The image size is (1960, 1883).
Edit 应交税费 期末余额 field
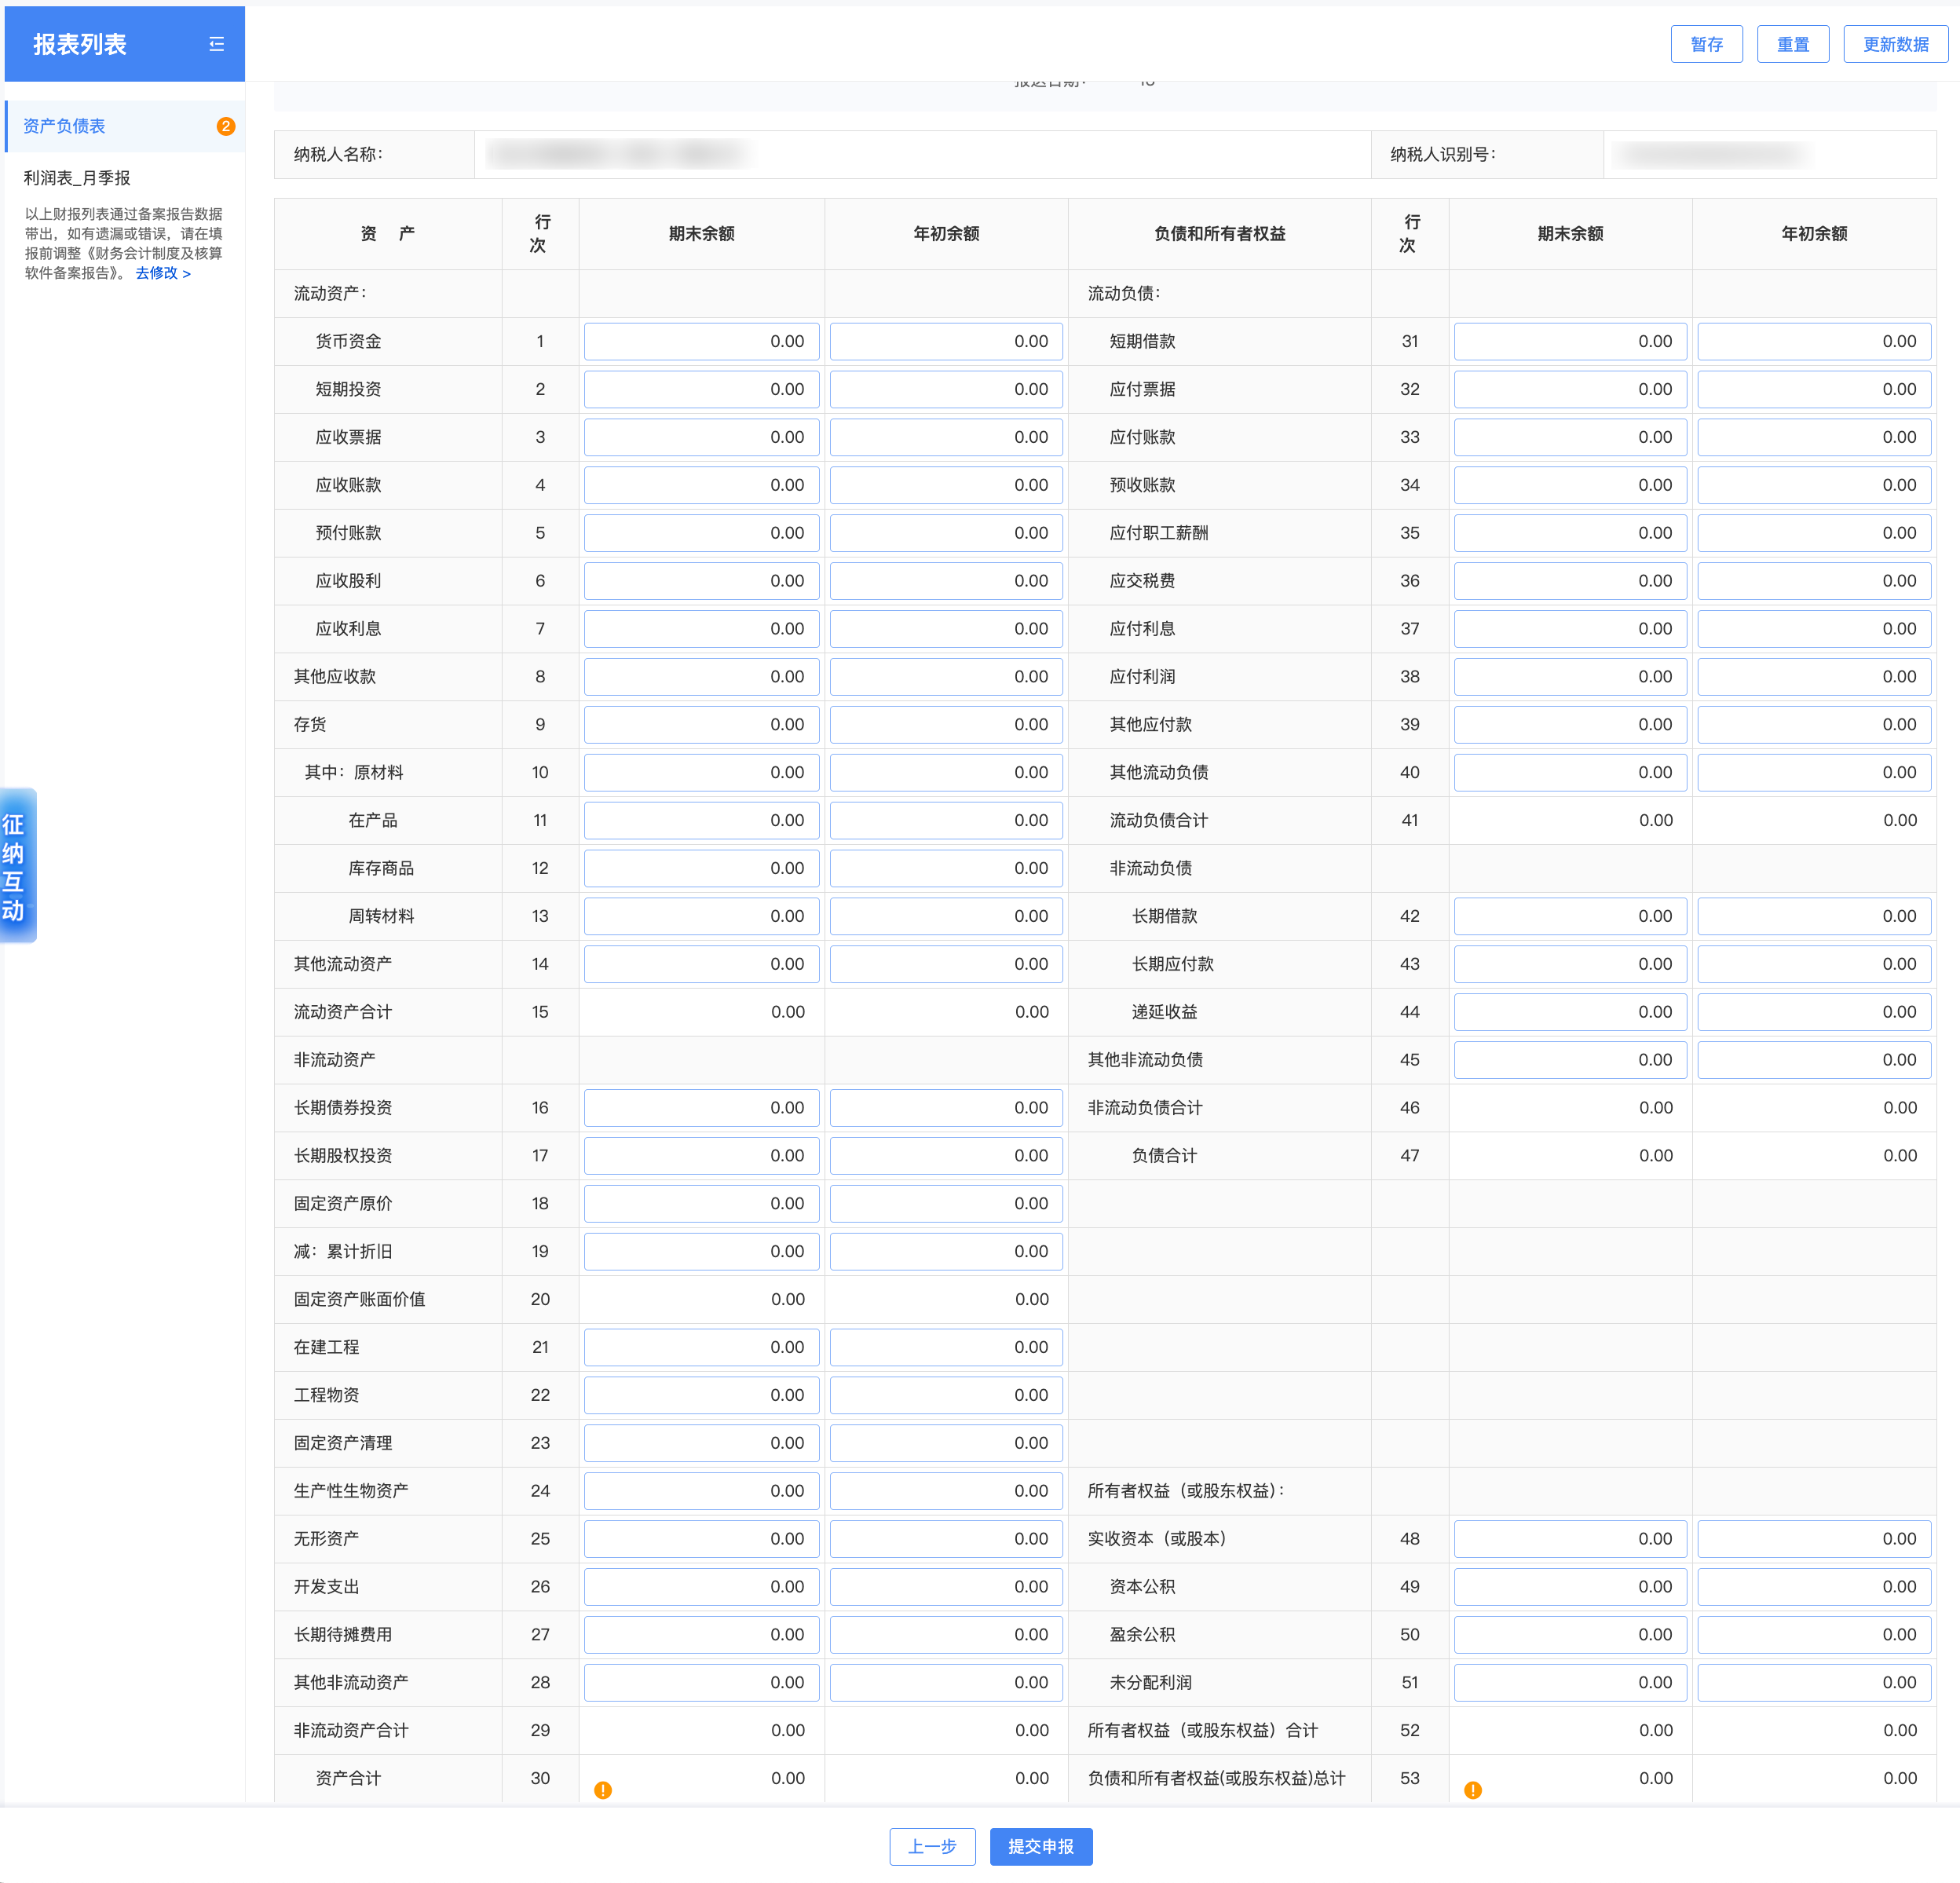1569,581
